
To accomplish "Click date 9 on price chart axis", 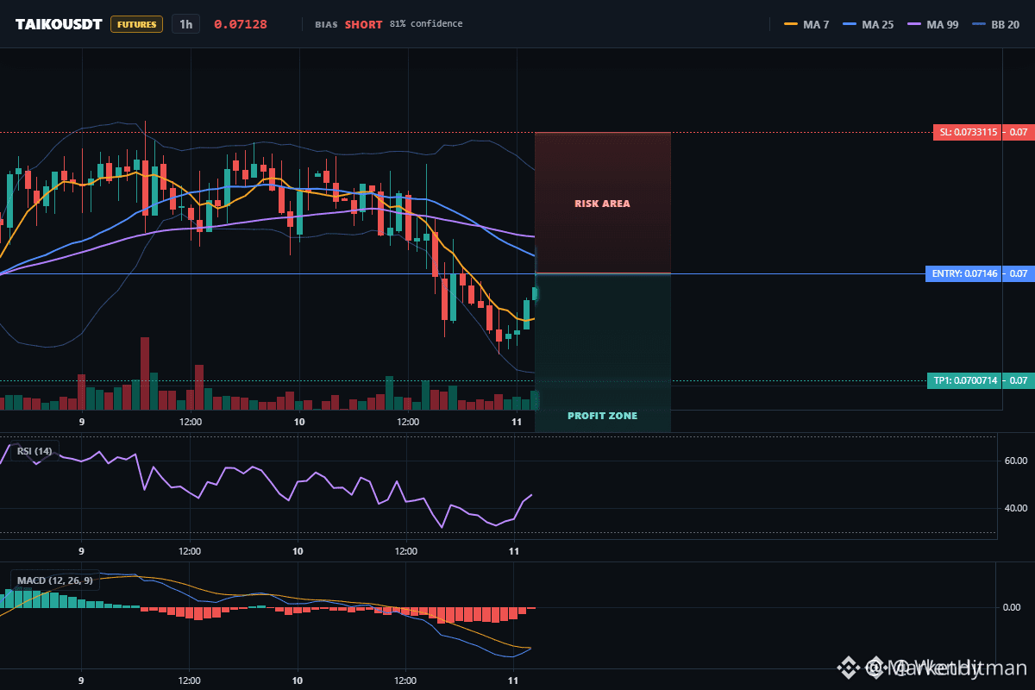I will (82, 422).
